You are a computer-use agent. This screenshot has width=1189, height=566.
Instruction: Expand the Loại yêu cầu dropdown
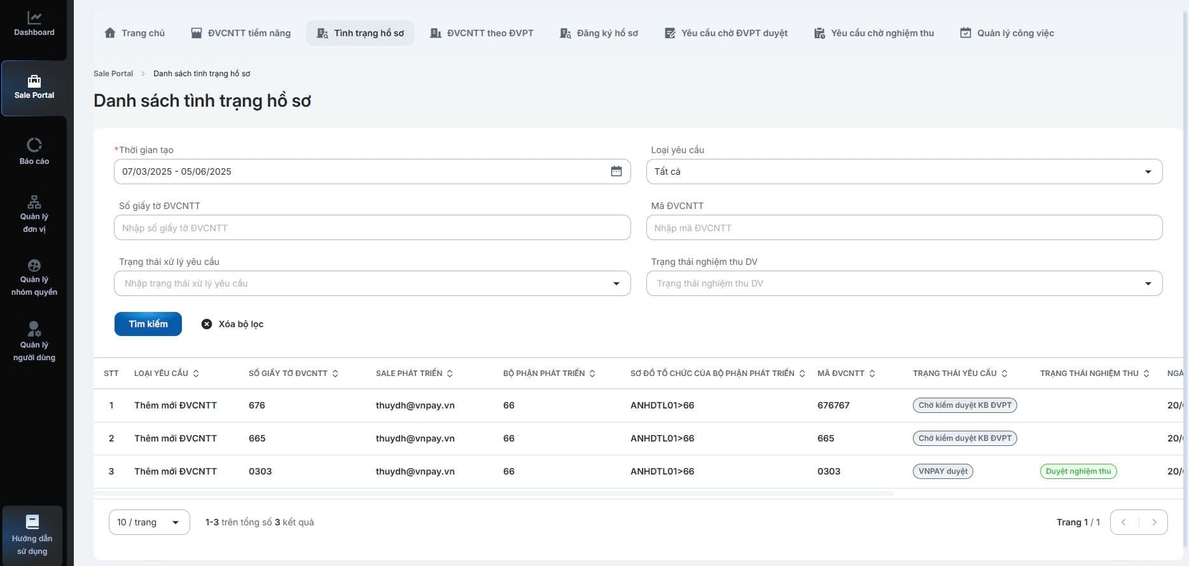tap(1148, 172)
